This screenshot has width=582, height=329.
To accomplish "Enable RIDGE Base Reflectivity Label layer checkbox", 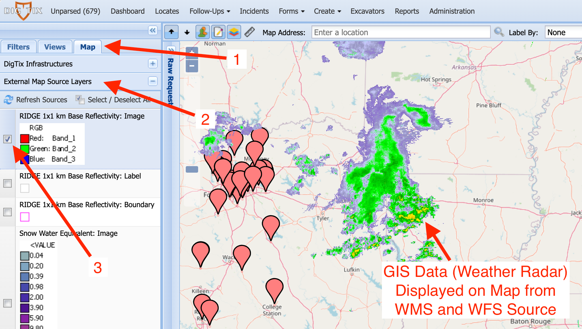I will [7, 183].
